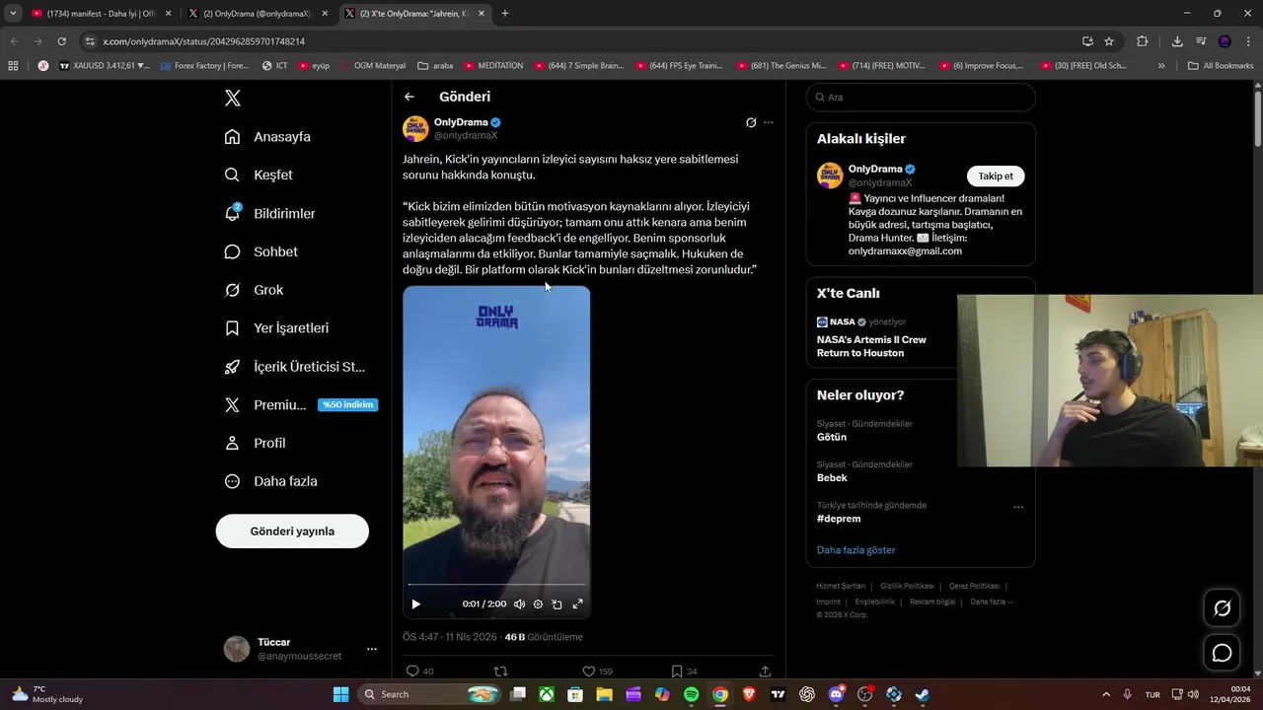Open the Götün trending topic
This screenshot has width=1263, height=710.
tap(832, 437)
